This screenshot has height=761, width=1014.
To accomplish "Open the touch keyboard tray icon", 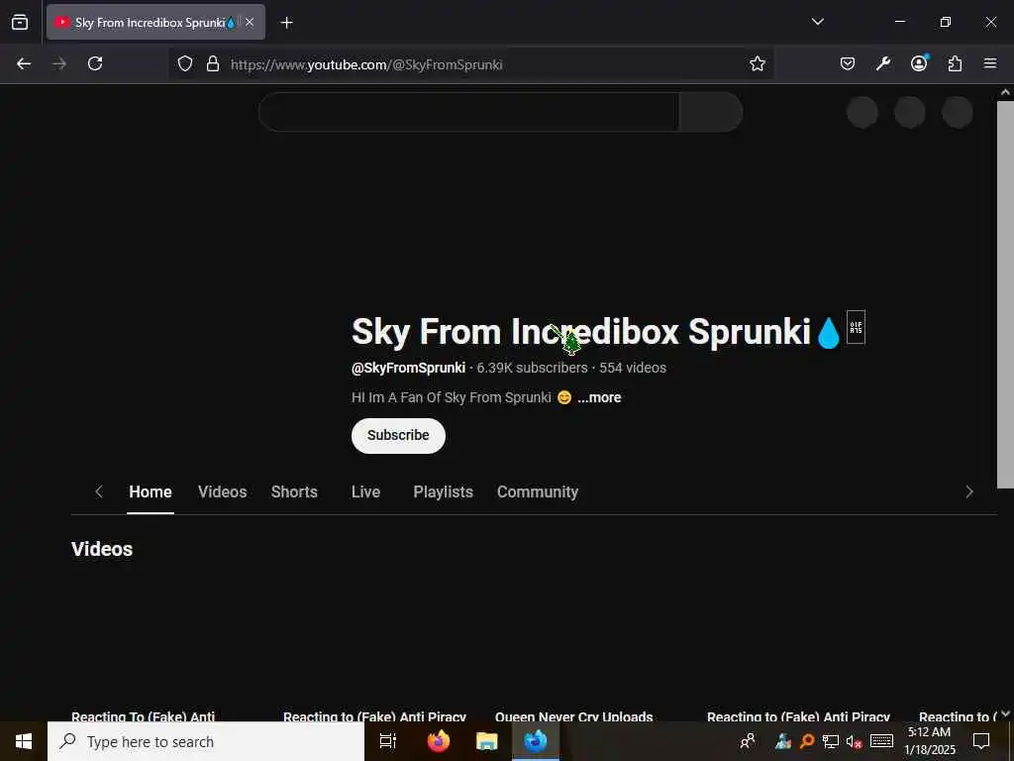I will coord(881,741).
